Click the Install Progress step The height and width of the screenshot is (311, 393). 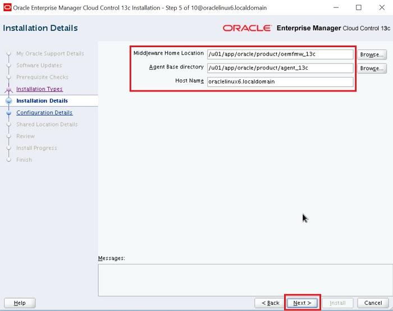(36, 148)
